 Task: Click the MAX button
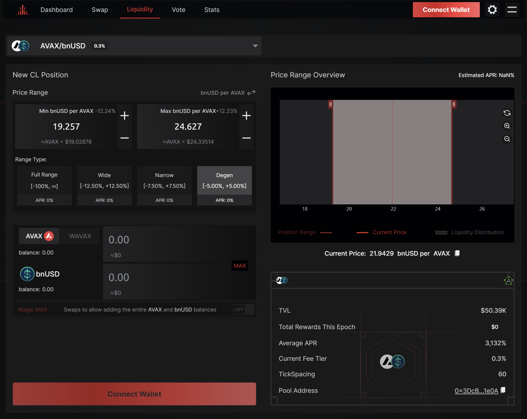click(x=240, y=265)
